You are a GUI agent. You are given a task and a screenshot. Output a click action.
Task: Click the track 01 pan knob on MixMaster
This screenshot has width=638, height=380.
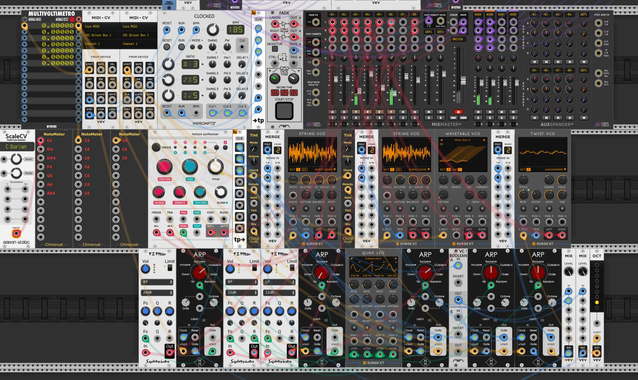(332, 58)
